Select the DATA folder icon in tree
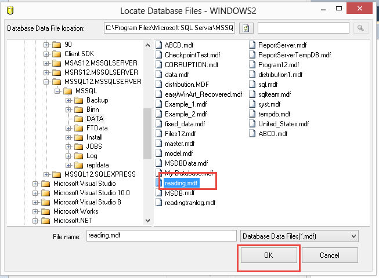 pyautogui.click(x=80, y=119)
